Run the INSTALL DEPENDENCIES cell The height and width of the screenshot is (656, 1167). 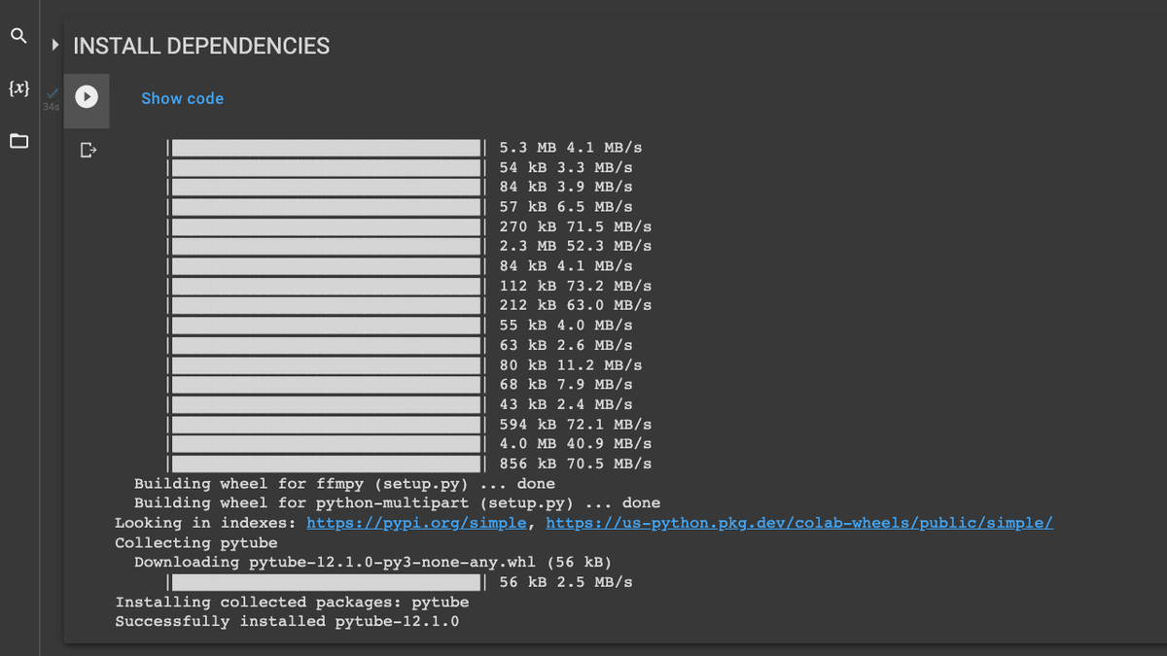point(87,97)
